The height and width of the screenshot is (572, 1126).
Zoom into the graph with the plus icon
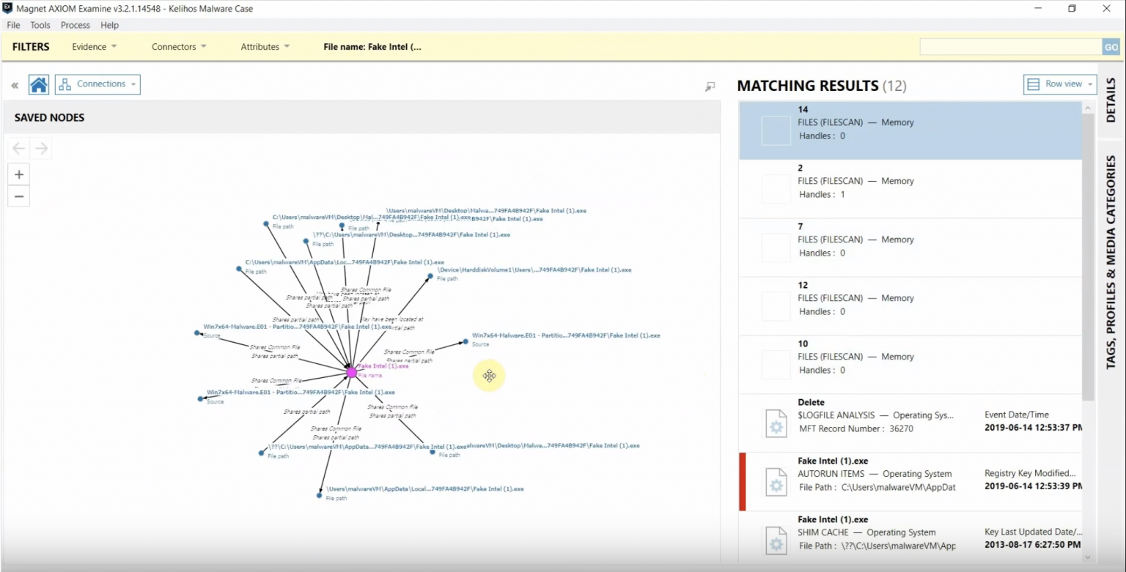(18, 174)
